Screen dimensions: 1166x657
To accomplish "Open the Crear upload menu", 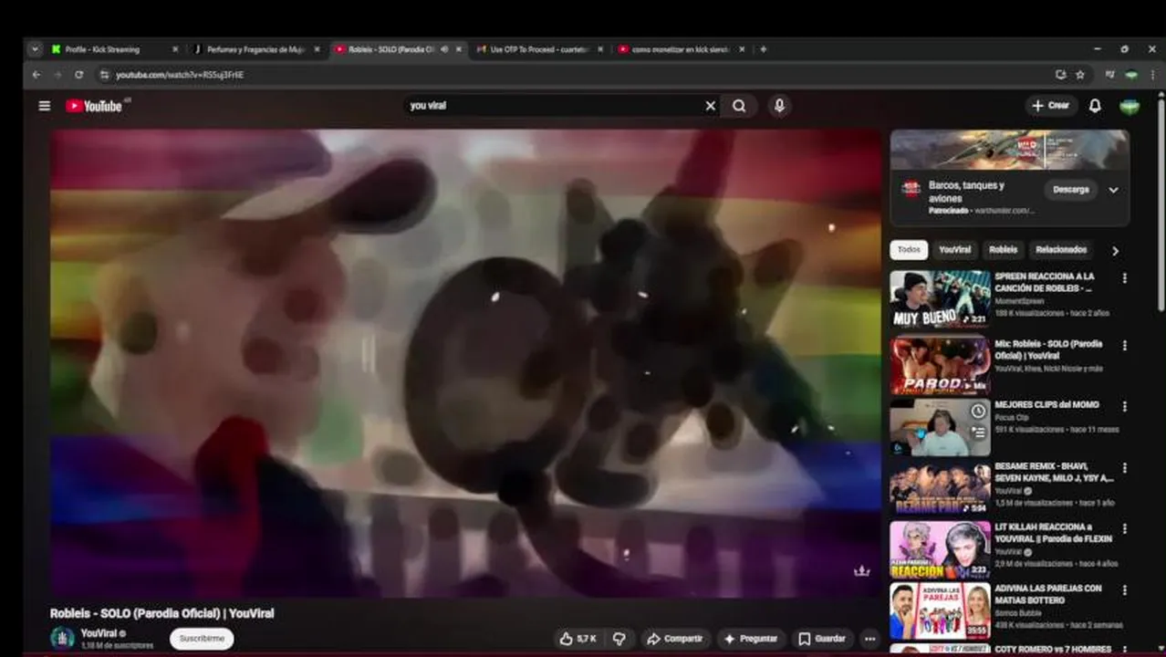I will [1050, 106].
